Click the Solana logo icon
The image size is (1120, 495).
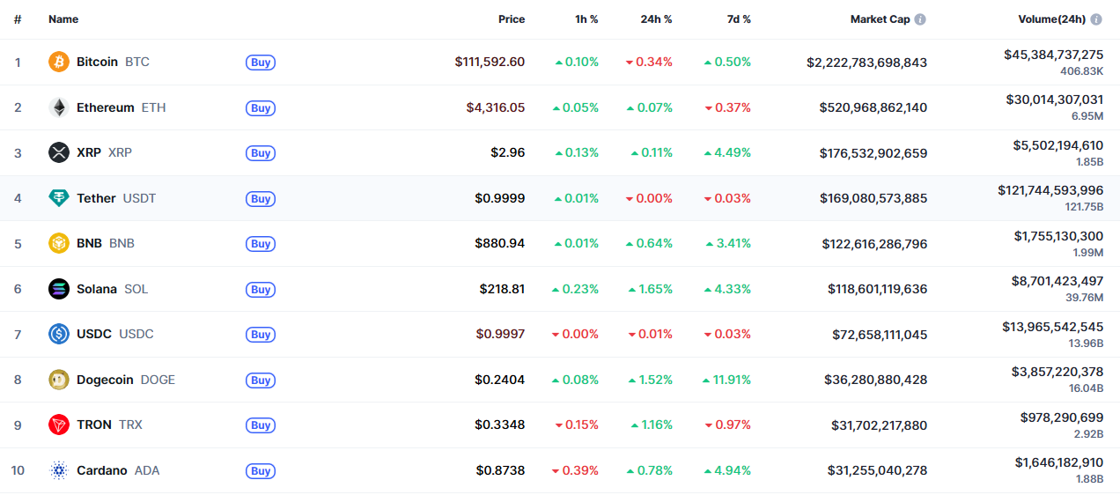(59, 289)
